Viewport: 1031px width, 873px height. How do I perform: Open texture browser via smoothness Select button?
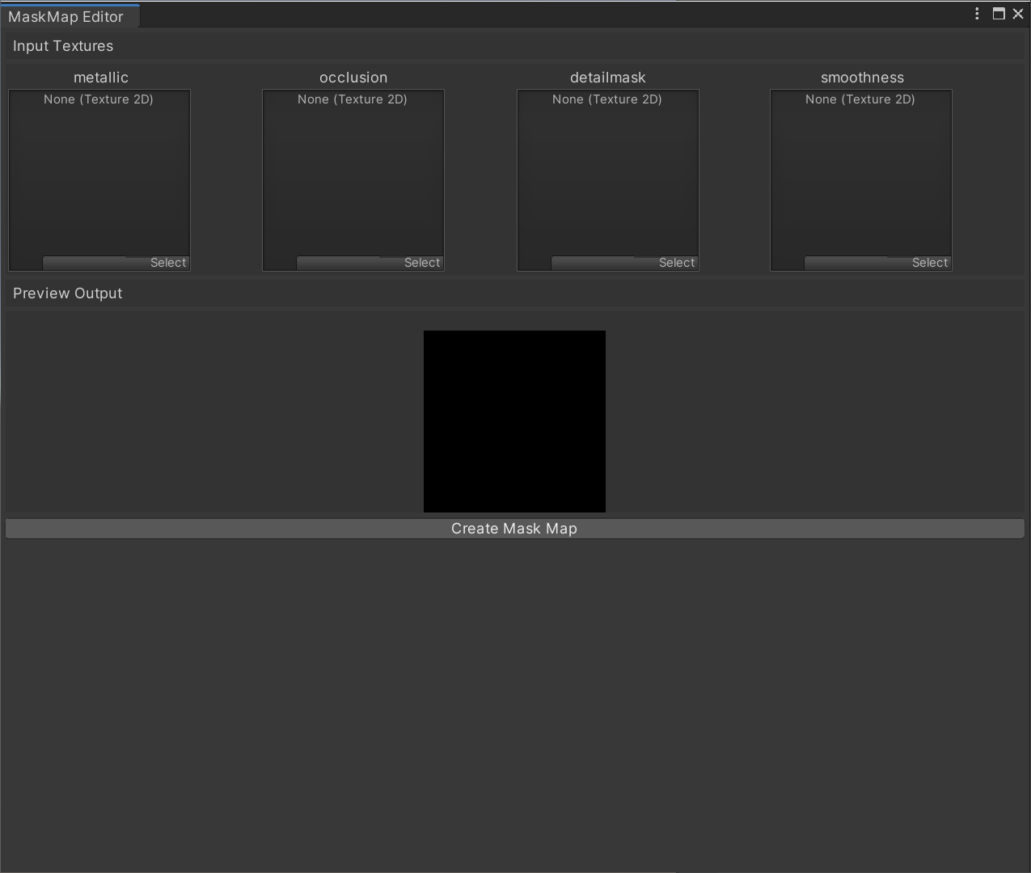pyautogui.click(x=930, y=262)
